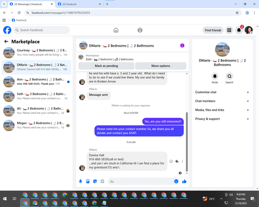Click 'Yes, are you still interested?' message
The height and width of the screenshot is (207, 259).
pyautogui.click(x=163, y=122)
